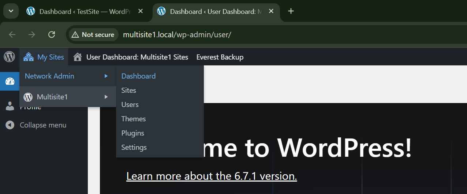Click the browser forward arrow
The width and height of the screenshot is (467, 194).
pyautogui.click(x=32, y=35)
